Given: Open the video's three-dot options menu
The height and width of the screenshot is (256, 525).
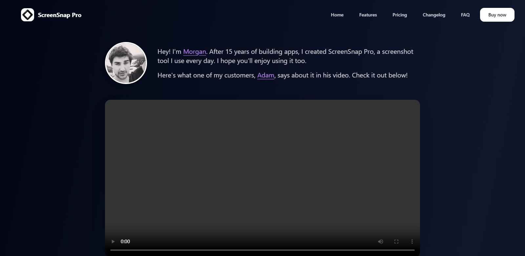Looking at the screenshot, I should [412, 242].
